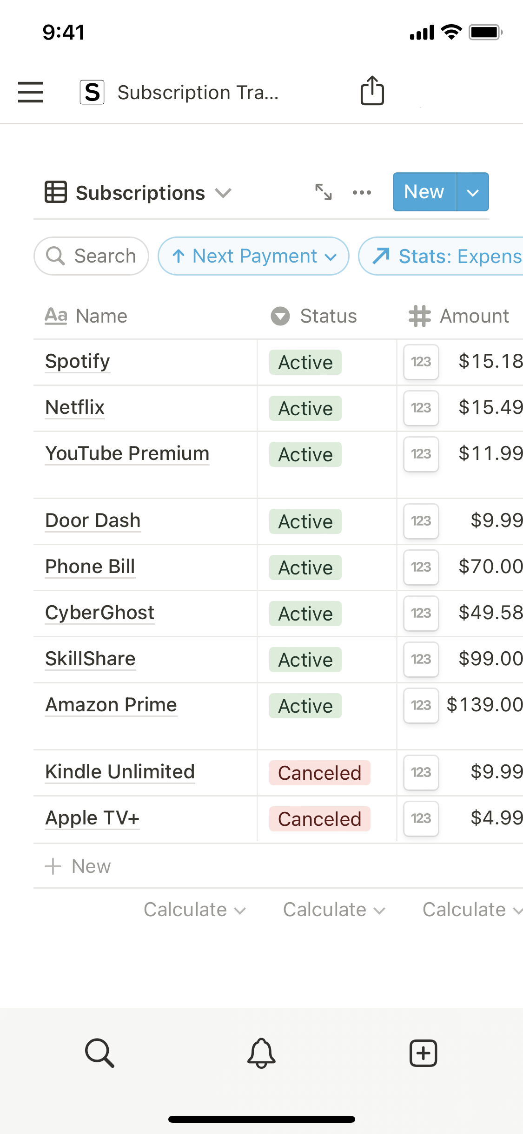The width and height of the screenshot is (523, 1134).
Task: Tap the 123 icon in Netflix row
Action: (421, 408)
